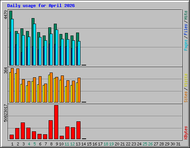The height and width of the screenshot is (148, 190).
Task: Click the day 9 cyan files bar
Action: click(57, 47)
